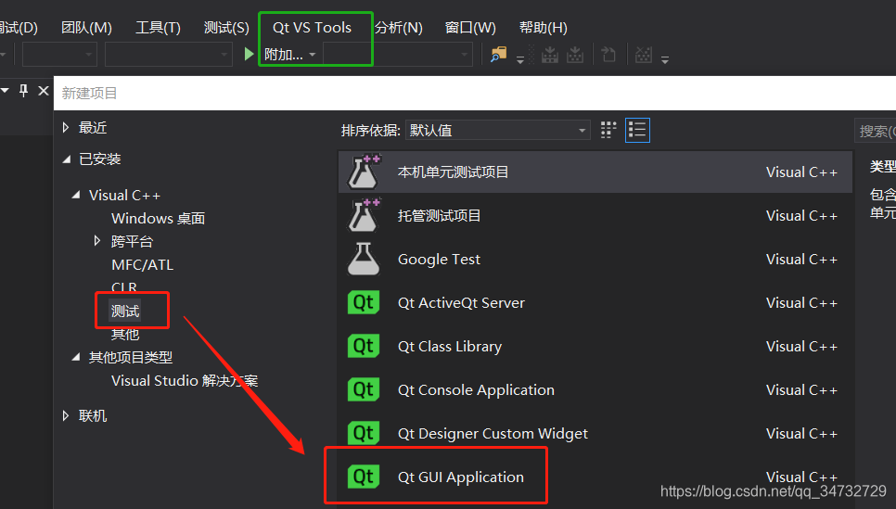Open the 附加... dropdown arrow
Screen dimensions: 896x509
pyautogui.click(x=313, y=55)
